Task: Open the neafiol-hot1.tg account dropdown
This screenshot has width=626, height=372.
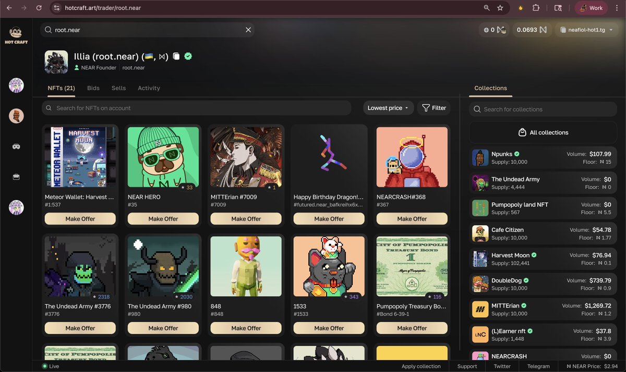Action: pos(587,30)
